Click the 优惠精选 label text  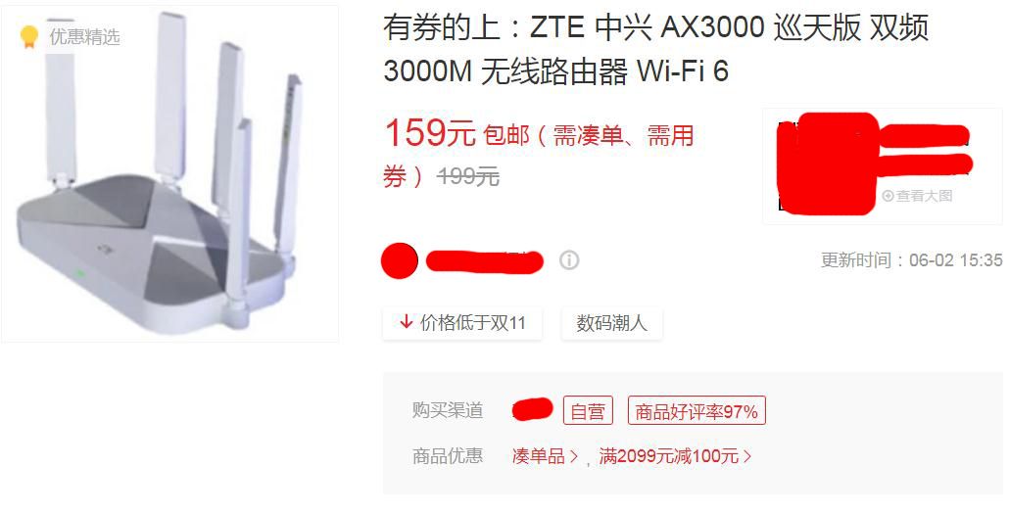pos(85,37)
